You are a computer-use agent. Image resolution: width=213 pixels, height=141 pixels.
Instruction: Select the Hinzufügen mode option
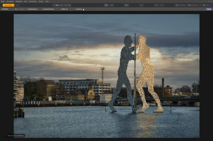click(20, 9)
